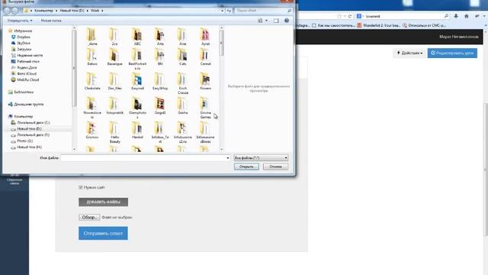488x275 pixels.
Task: Select the Doc_files folder
Action: [114, 82]
